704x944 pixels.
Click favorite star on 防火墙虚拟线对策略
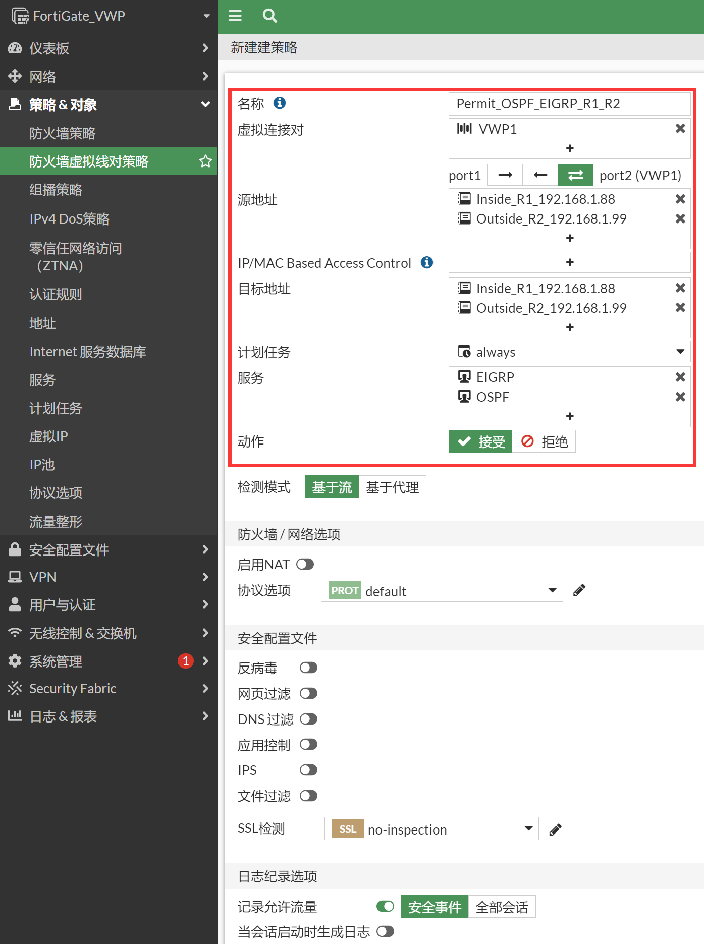coord(205,161)
